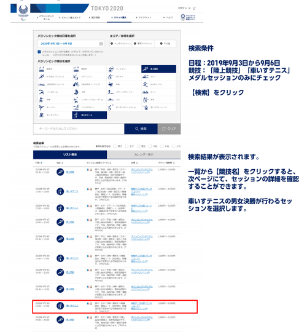Open the マイチケット nav item
This screenshot has width=307, height=334.
(144, 17)
